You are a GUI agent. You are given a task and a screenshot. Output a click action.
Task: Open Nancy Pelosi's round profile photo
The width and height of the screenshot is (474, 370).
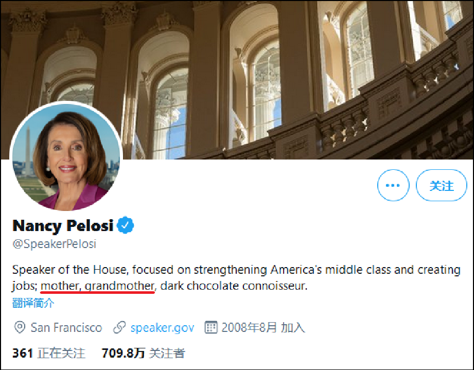65,156
